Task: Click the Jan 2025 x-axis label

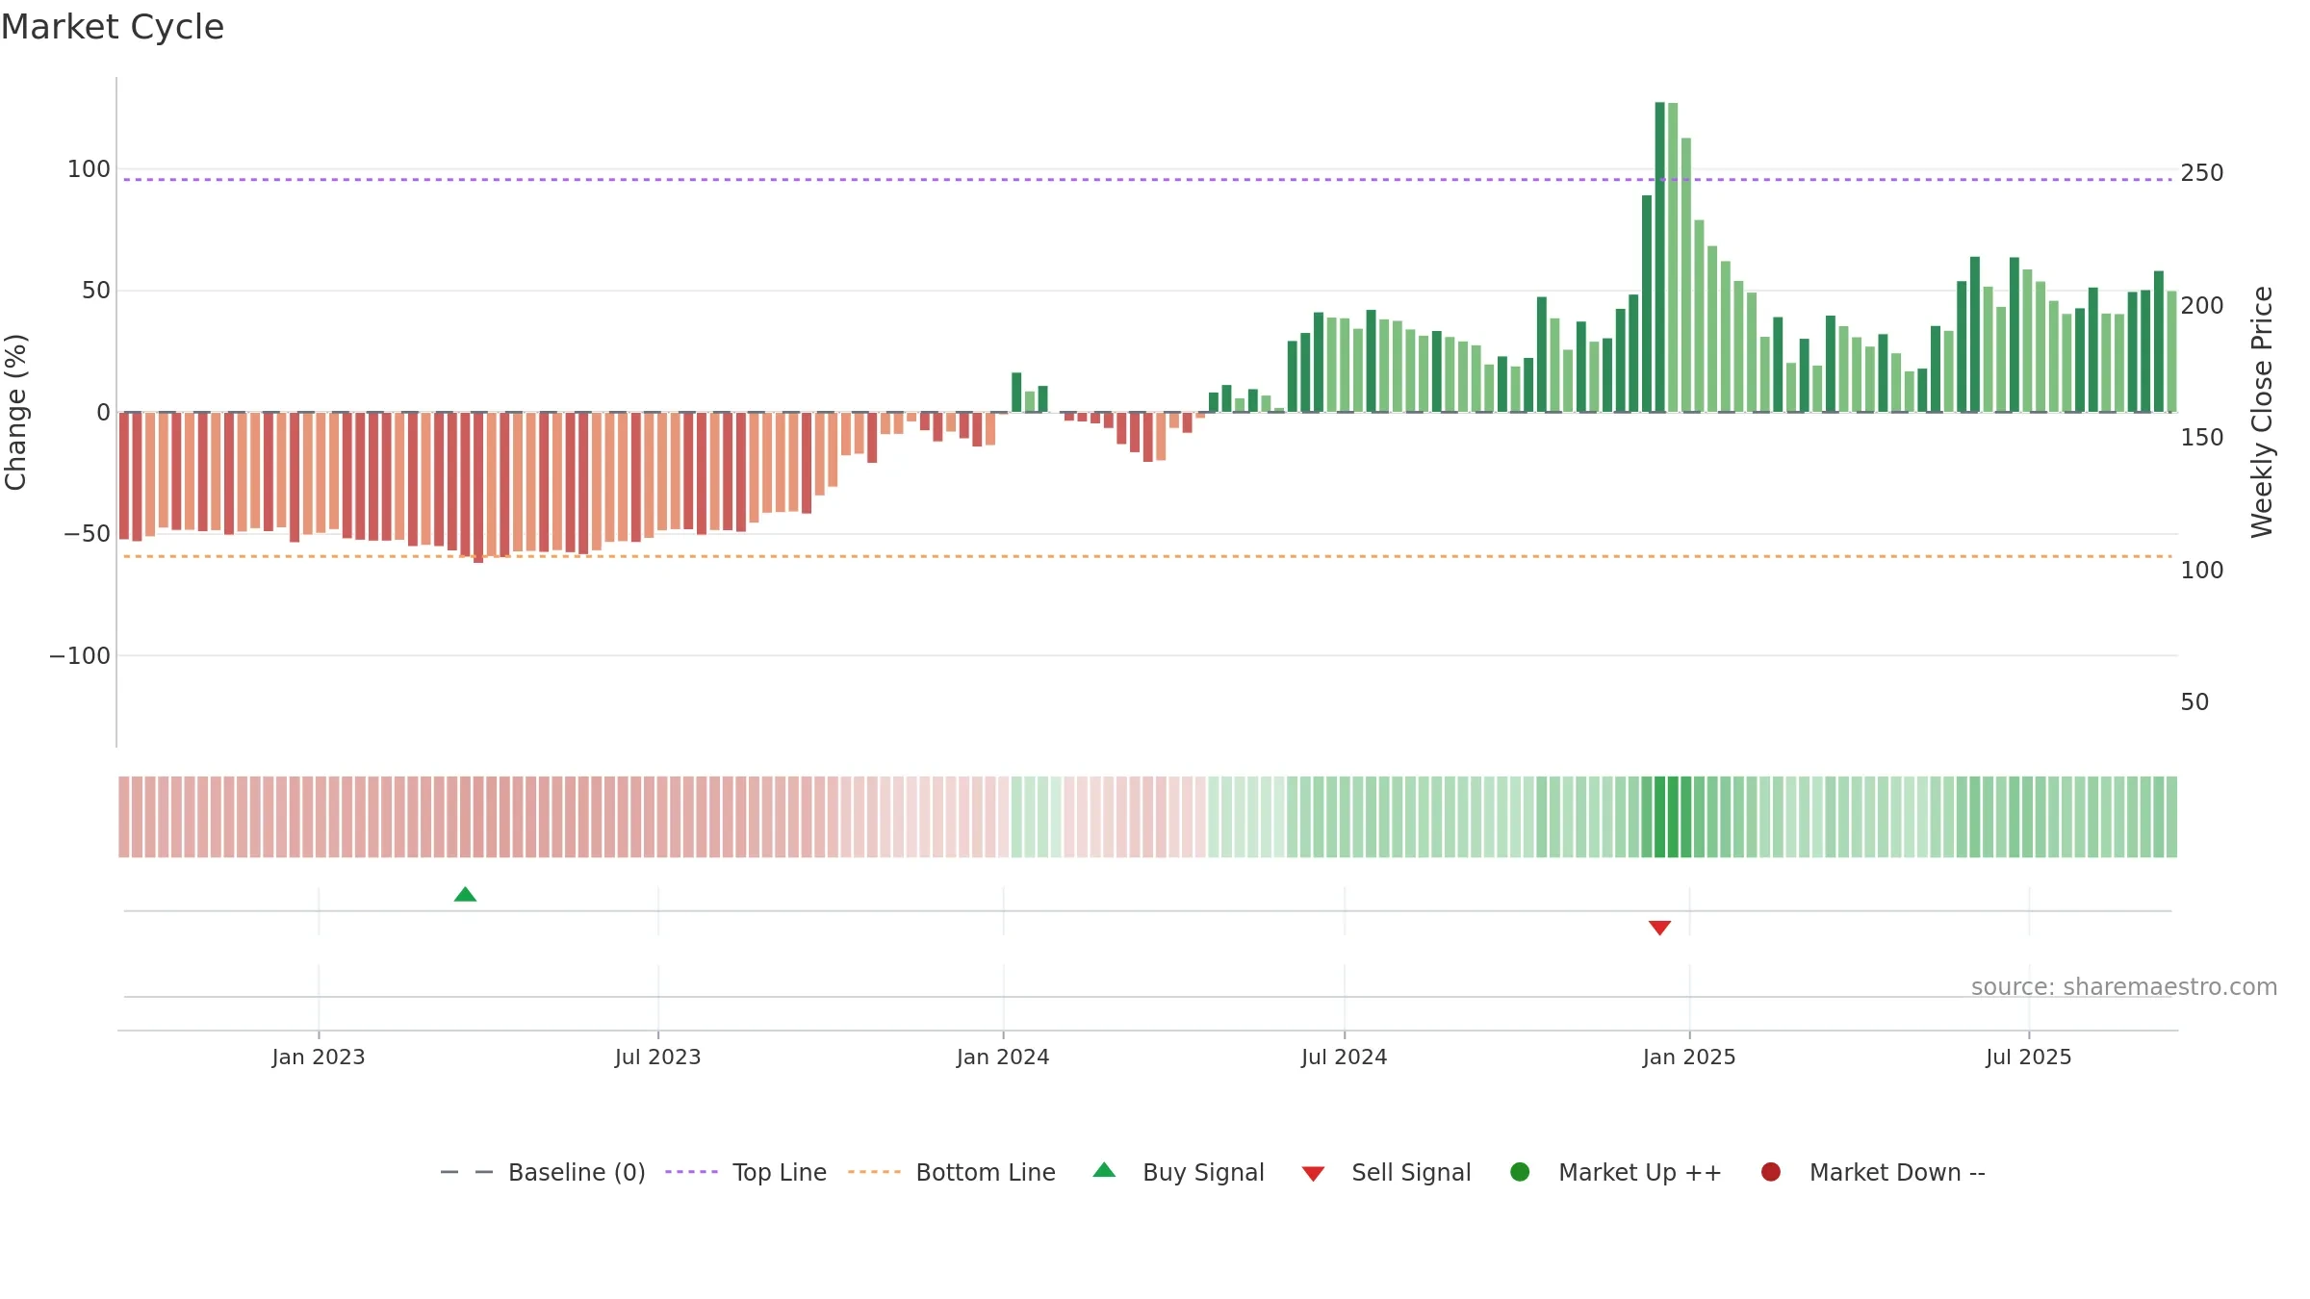Action: click(x=1689, y=1057)
